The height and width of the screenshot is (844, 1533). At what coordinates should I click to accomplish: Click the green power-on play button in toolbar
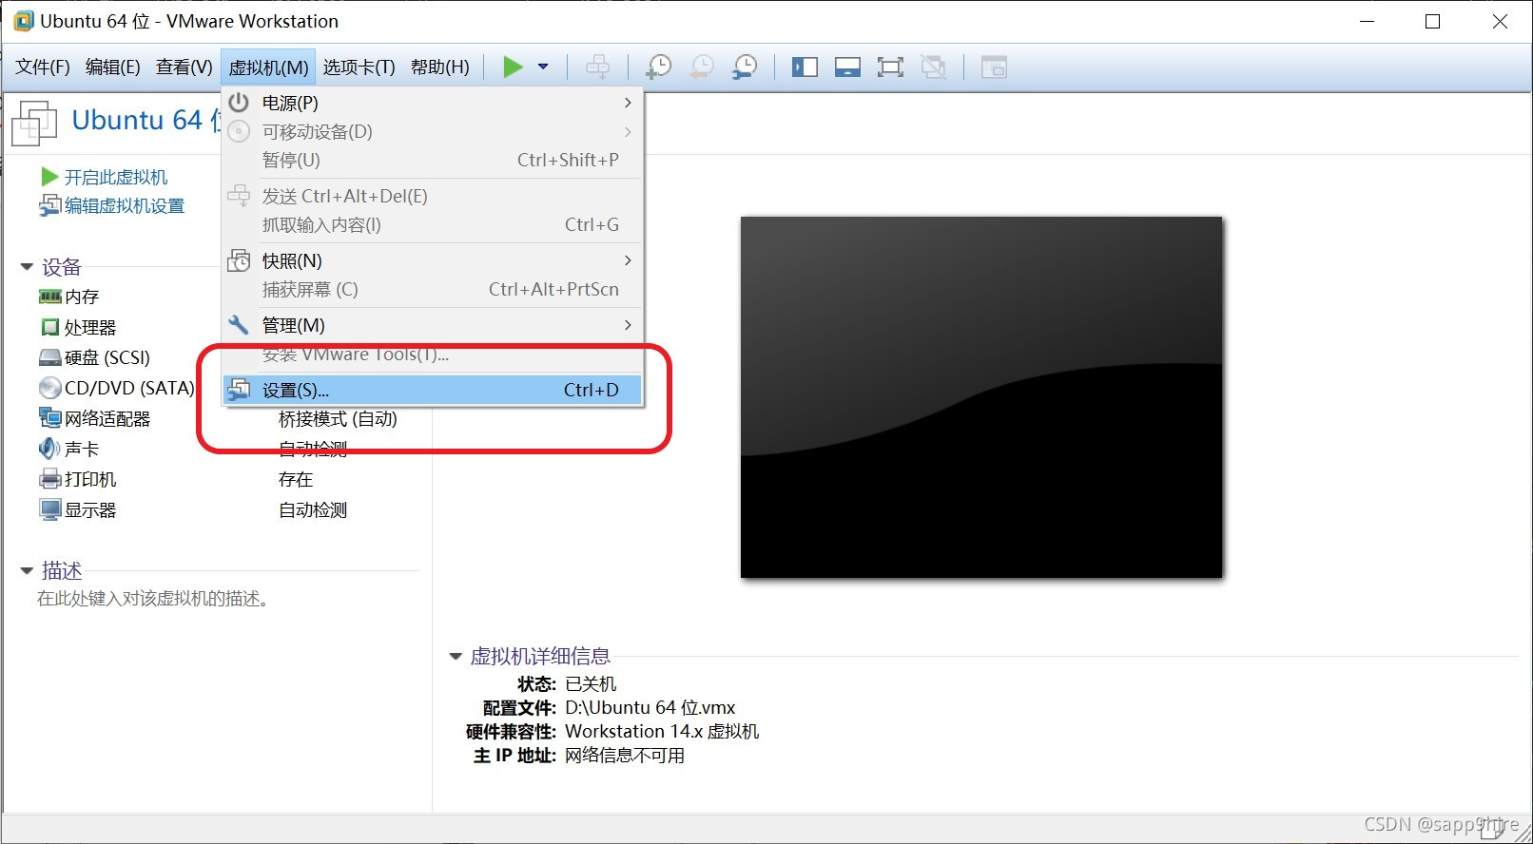tap(513, 67)
